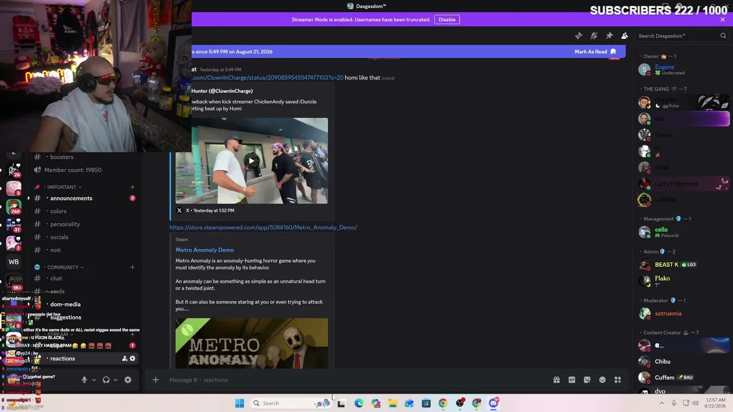Open pinned messages with the pin icon

609,35
